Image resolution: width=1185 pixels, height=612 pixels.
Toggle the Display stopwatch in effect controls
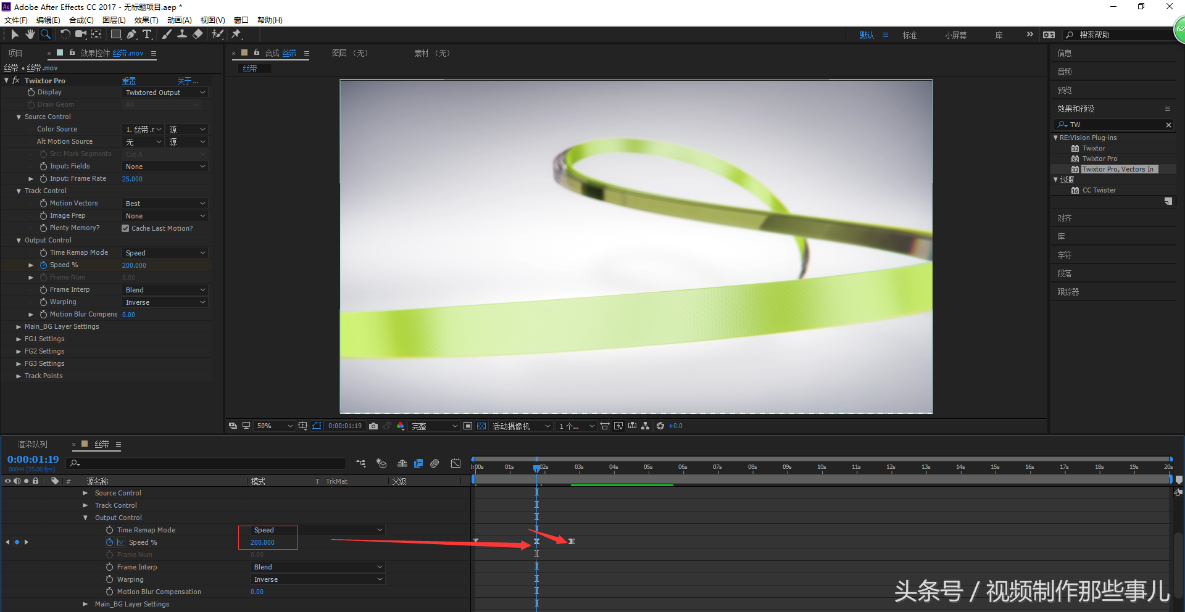pyautogui.click(x=31, y=93)
